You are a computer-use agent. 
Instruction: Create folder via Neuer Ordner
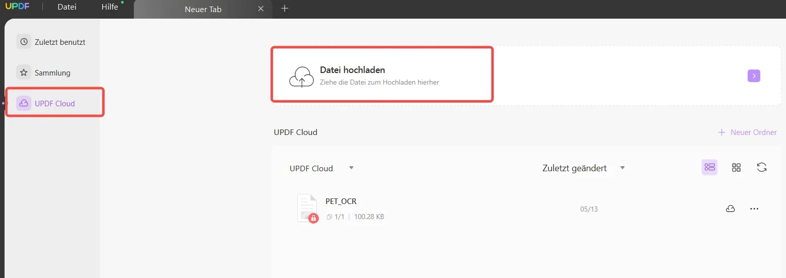coord(747,132)
